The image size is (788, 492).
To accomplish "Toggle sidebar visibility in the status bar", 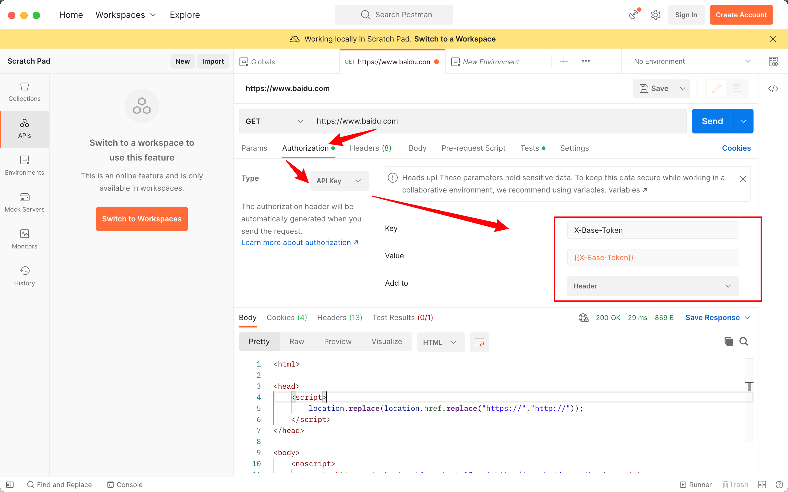I will tap(10, 485).
